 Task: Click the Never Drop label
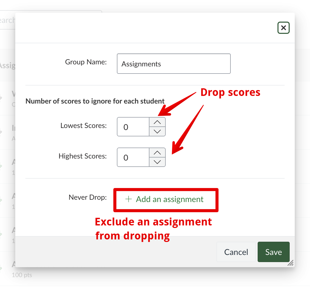click(x=88, y=197)
